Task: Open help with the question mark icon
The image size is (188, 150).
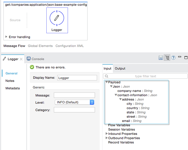Action: click(x=173, y=58)
